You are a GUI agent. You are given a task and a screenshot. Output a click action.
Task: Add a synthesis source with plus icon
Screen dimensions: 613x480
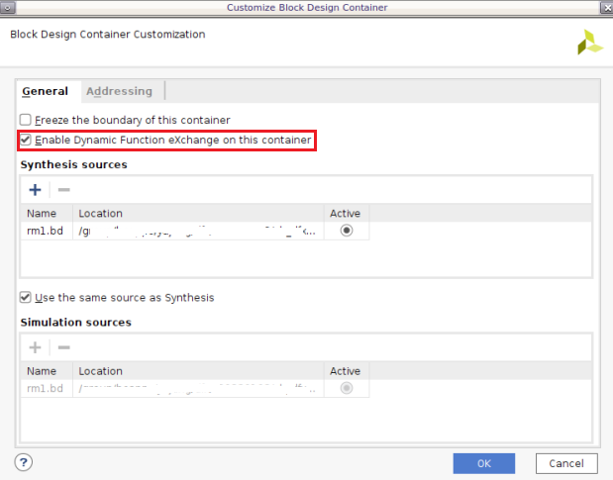36,190
